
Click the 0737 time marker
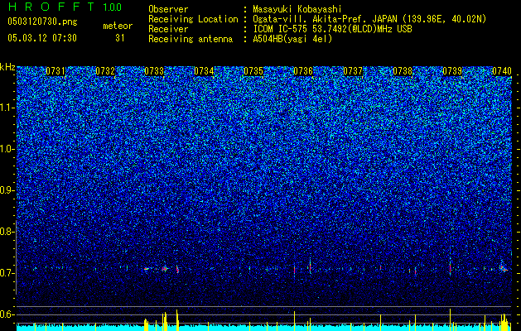(x=353, y=71)
